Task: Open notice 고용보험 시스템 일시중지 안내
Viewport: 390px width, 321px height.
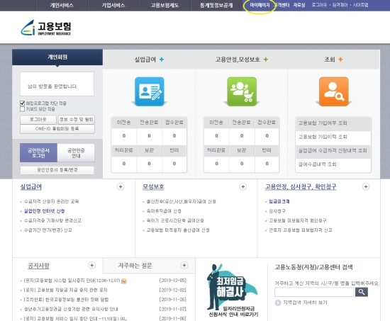Action: point(72,281)
